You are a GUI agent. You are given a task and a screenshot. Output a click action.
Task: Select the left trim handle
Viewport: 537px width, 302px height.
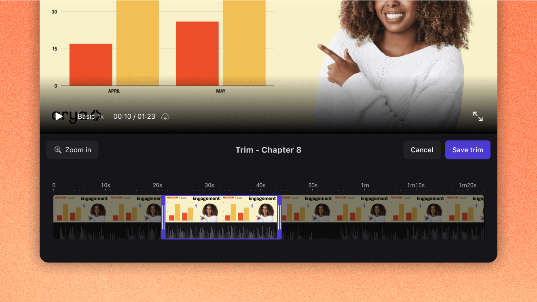pos(164,217)
